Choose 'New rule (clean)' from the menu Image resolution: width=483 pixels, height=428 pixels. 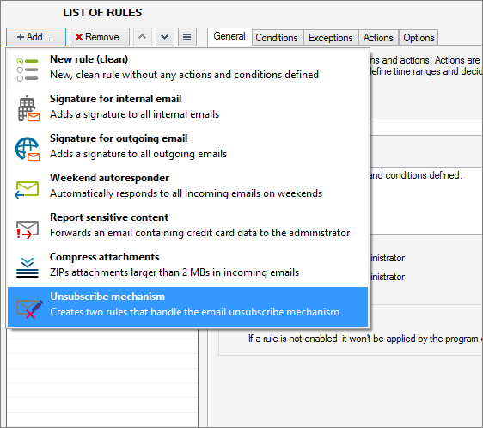[x=89, y=58]
